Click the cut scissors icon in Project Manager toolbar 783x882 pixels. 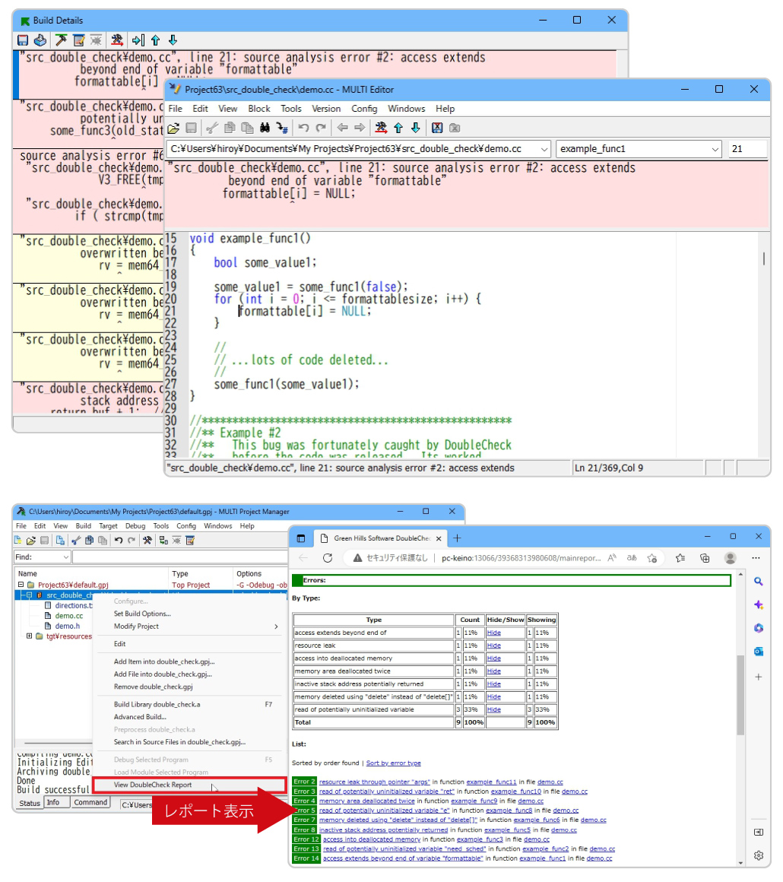point(76,541)
